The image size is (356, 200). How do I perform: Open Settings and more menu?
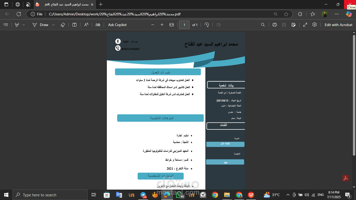coord(337,14)
